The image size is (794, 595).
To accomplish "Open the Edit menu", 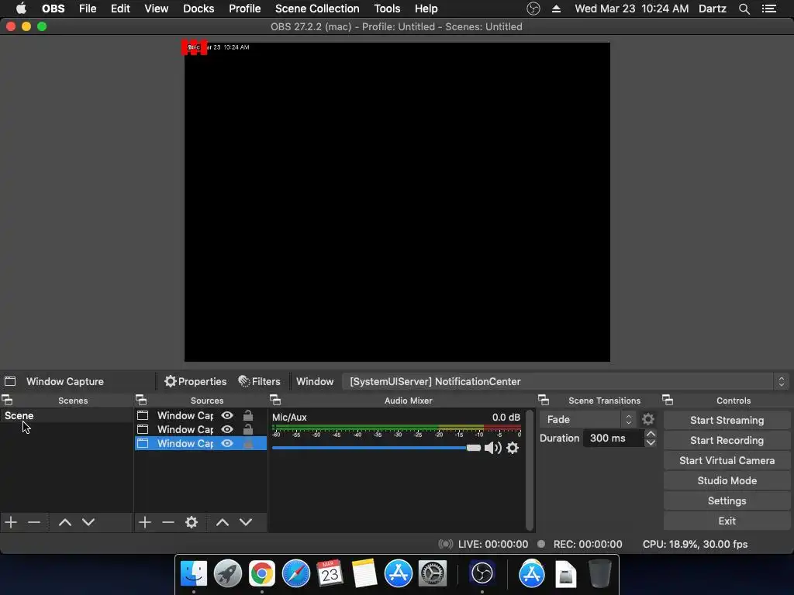I will [120, 9].
